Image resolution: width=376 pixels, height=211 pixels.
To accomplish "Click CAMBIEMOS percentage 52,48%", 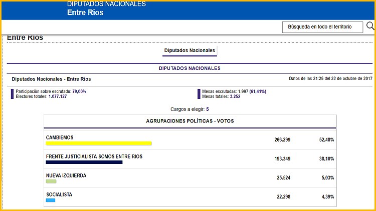I will pos(326,139).
